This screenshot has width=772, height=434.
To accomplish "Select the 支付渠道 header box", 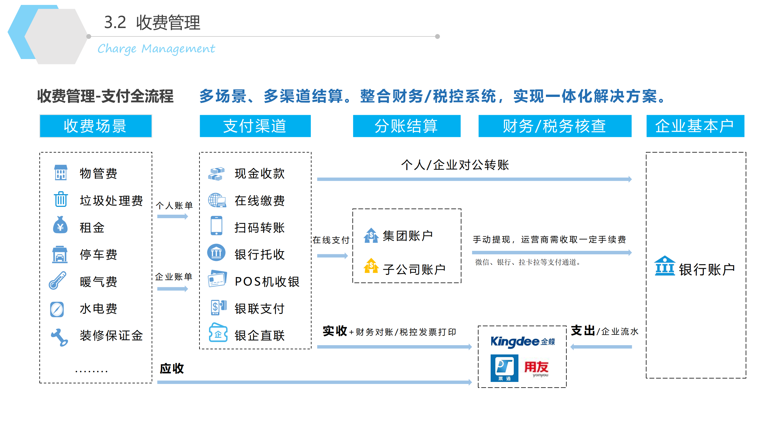I will pos(255,126).
